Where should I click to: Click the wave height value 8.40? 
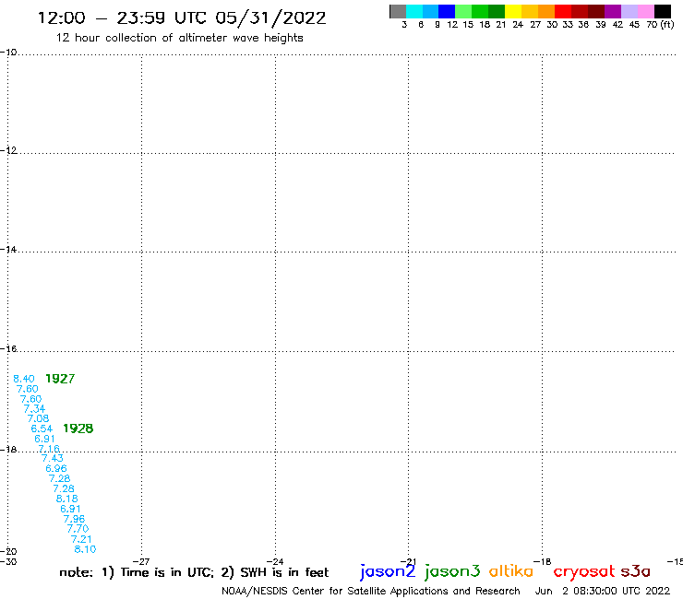[23, 379]
